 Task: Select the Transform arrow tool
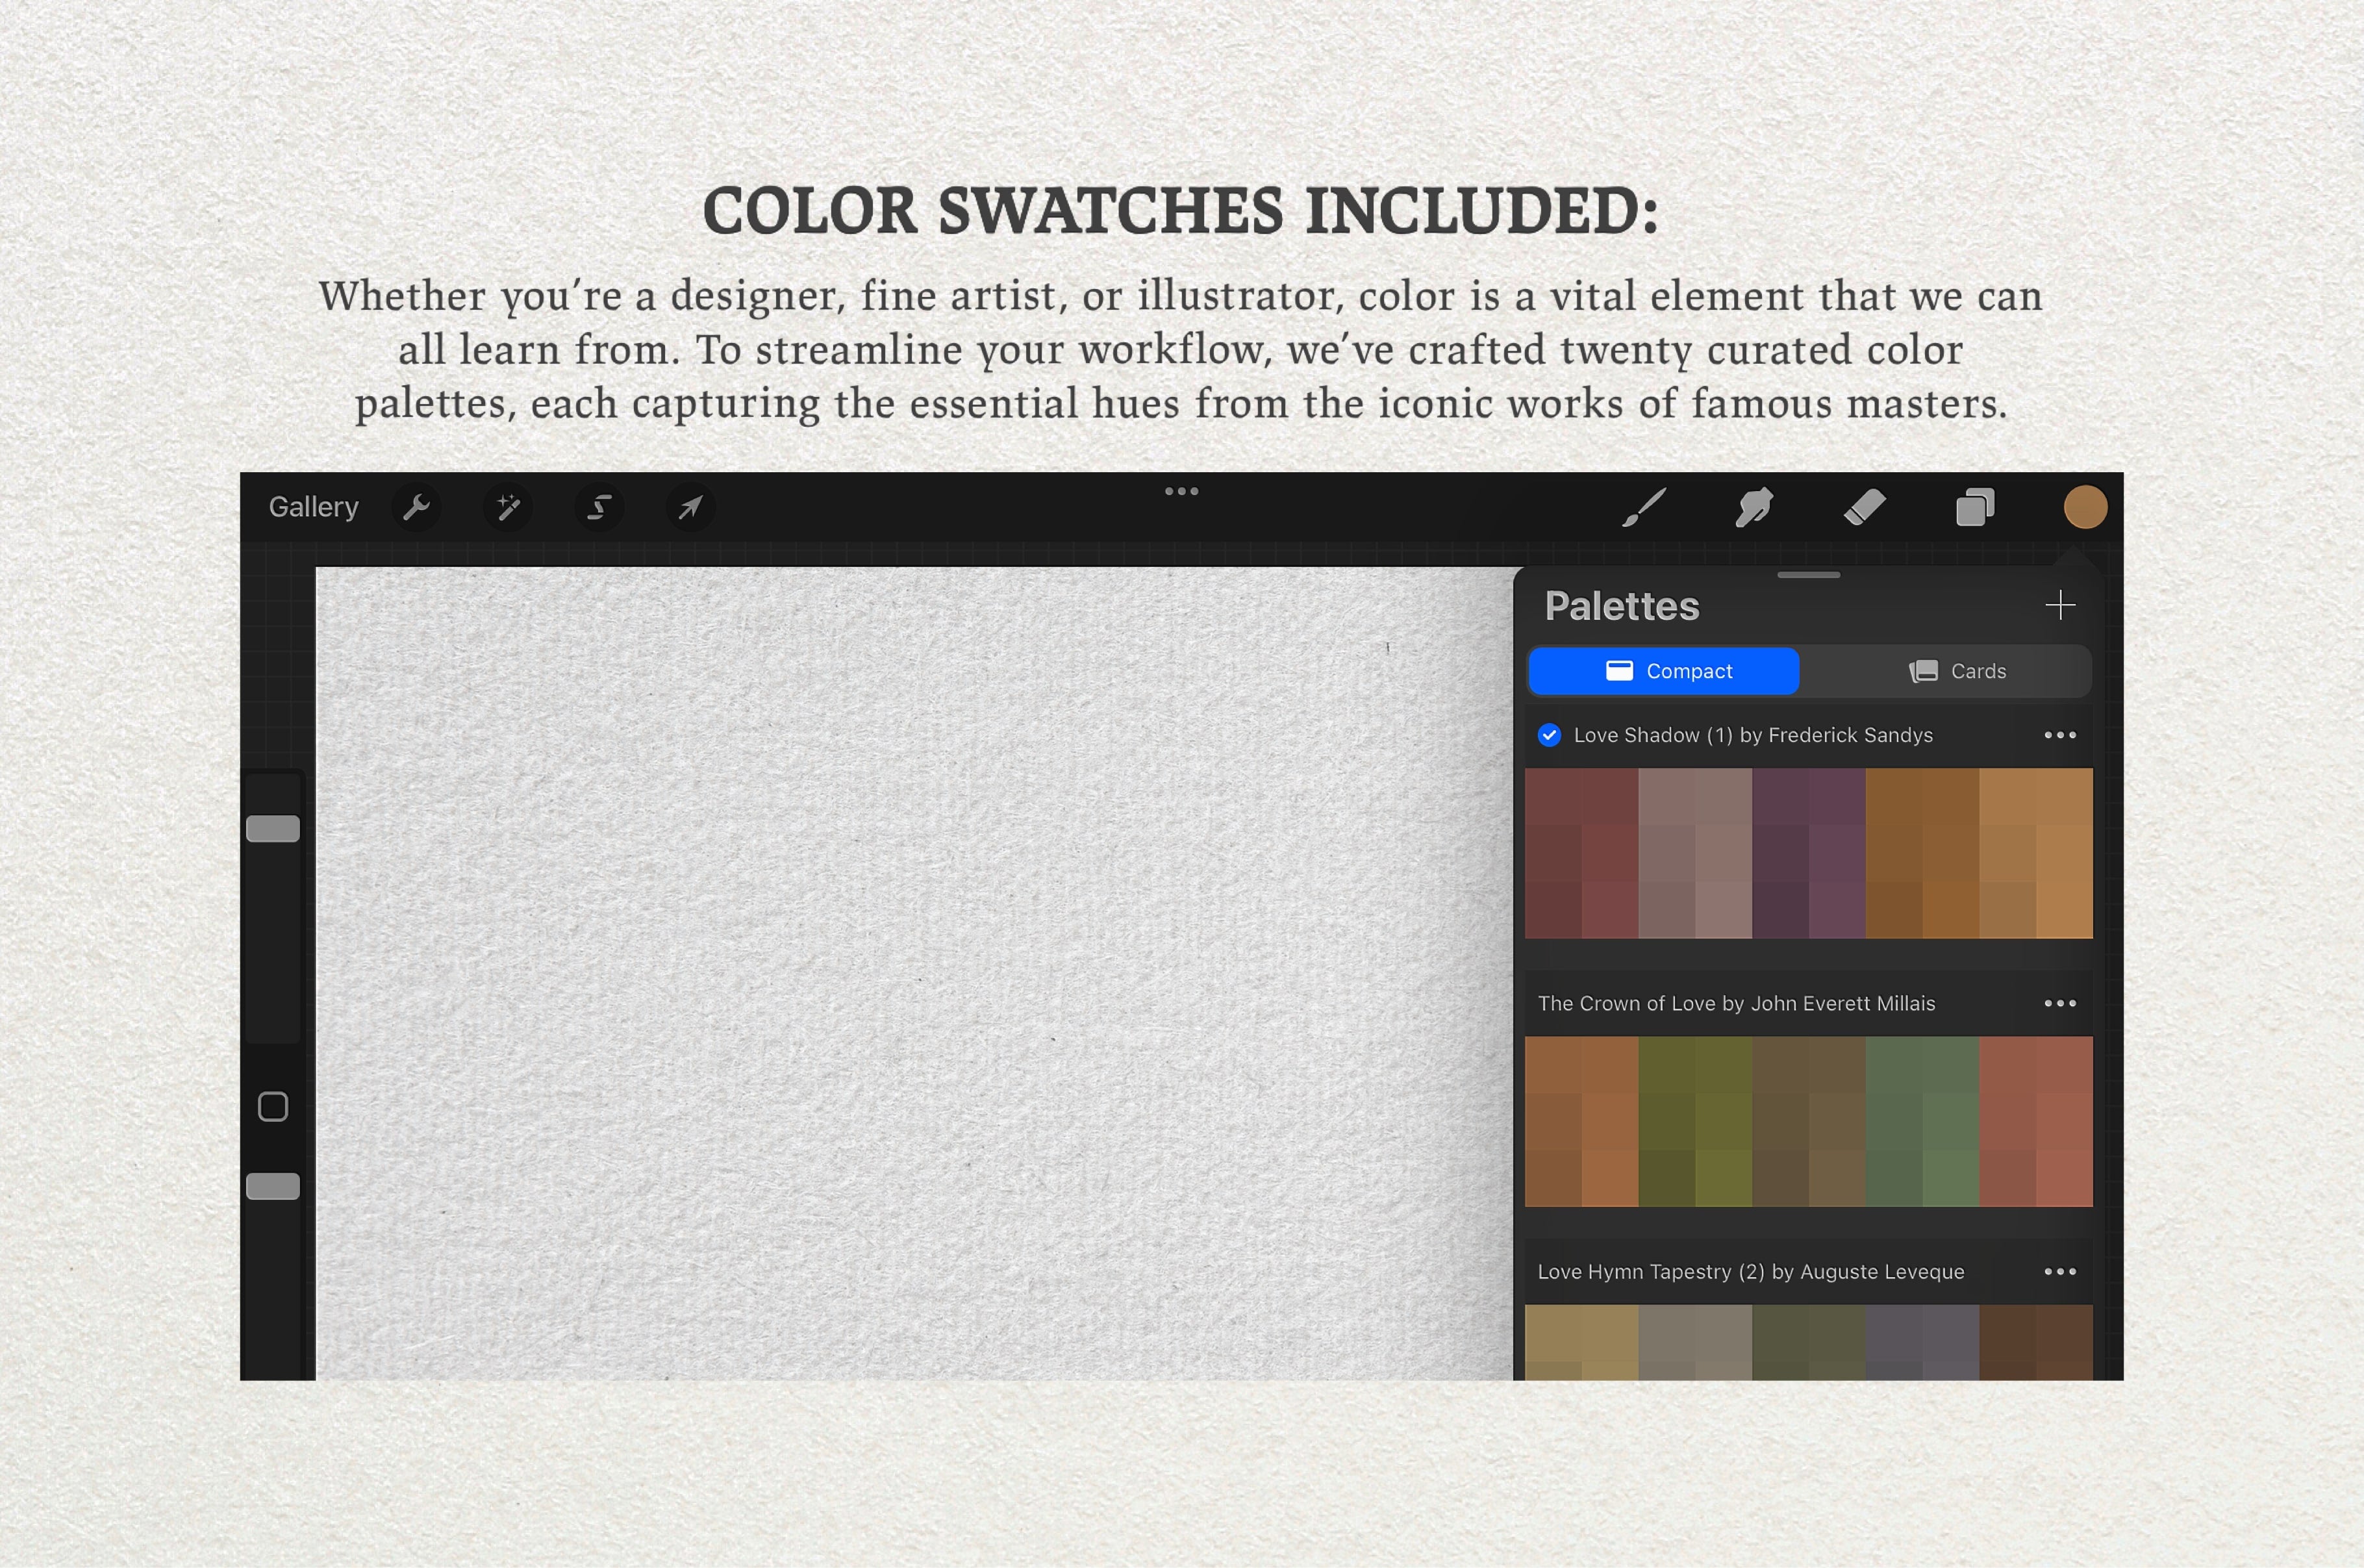point(688,508)
